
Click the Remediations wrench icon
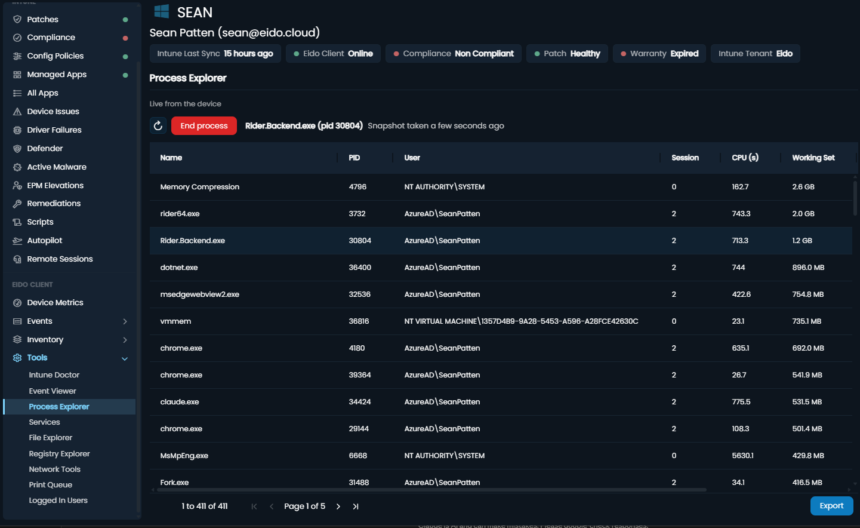click(17, 204)
